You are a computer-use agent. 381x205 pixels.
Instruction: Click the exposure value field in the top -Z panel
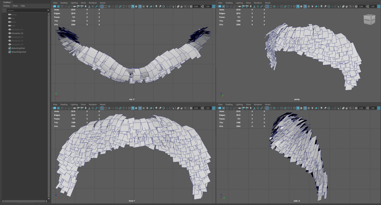[x=196, y=6]
